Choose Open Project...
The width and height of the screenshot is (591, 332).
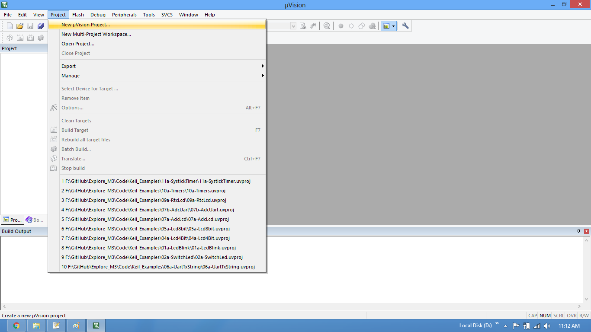pyautogui.click(x=157, y=44)
